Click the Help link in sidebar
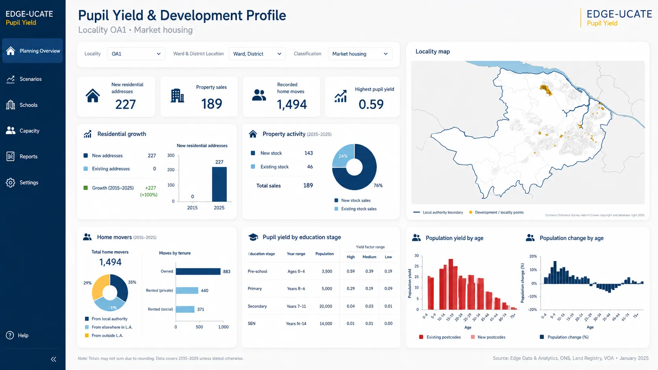This screenshot has height=370, width=658. [x=23, y=335]
